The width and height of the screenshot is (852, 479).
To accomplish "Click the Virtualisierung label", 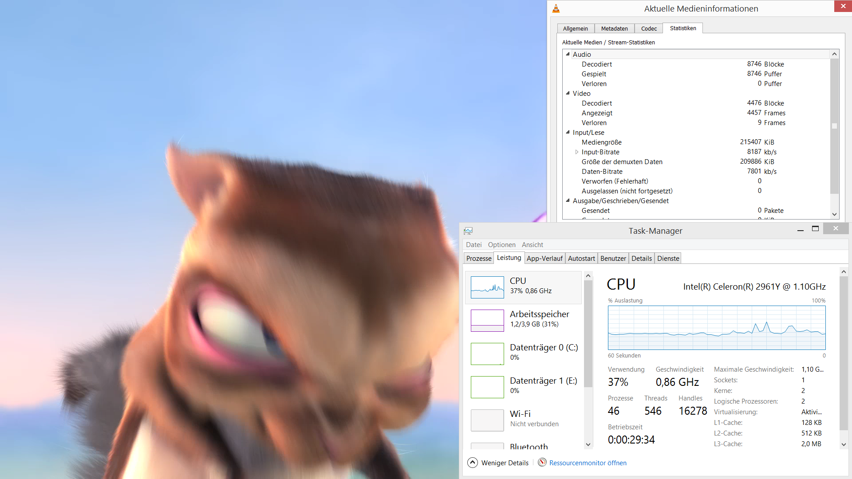I will click(x=736, y=412).
